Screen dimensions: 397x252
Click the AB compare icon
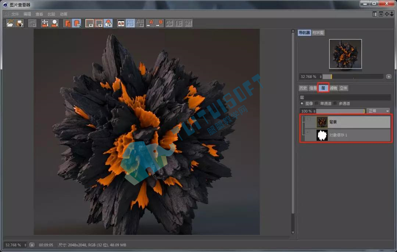[121, 24]
